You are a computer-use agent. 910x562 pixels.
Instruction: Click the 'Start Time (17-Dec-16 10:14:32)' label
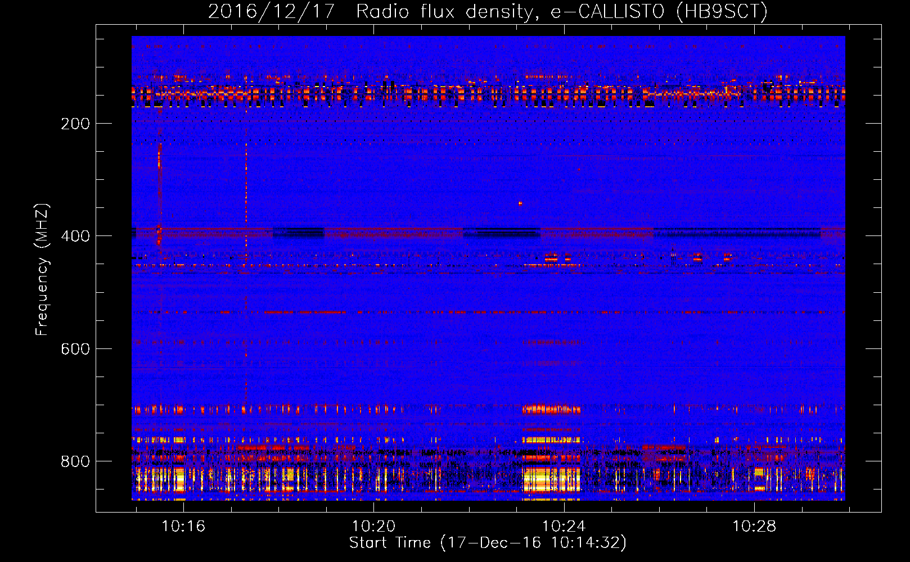click(488, 543)
